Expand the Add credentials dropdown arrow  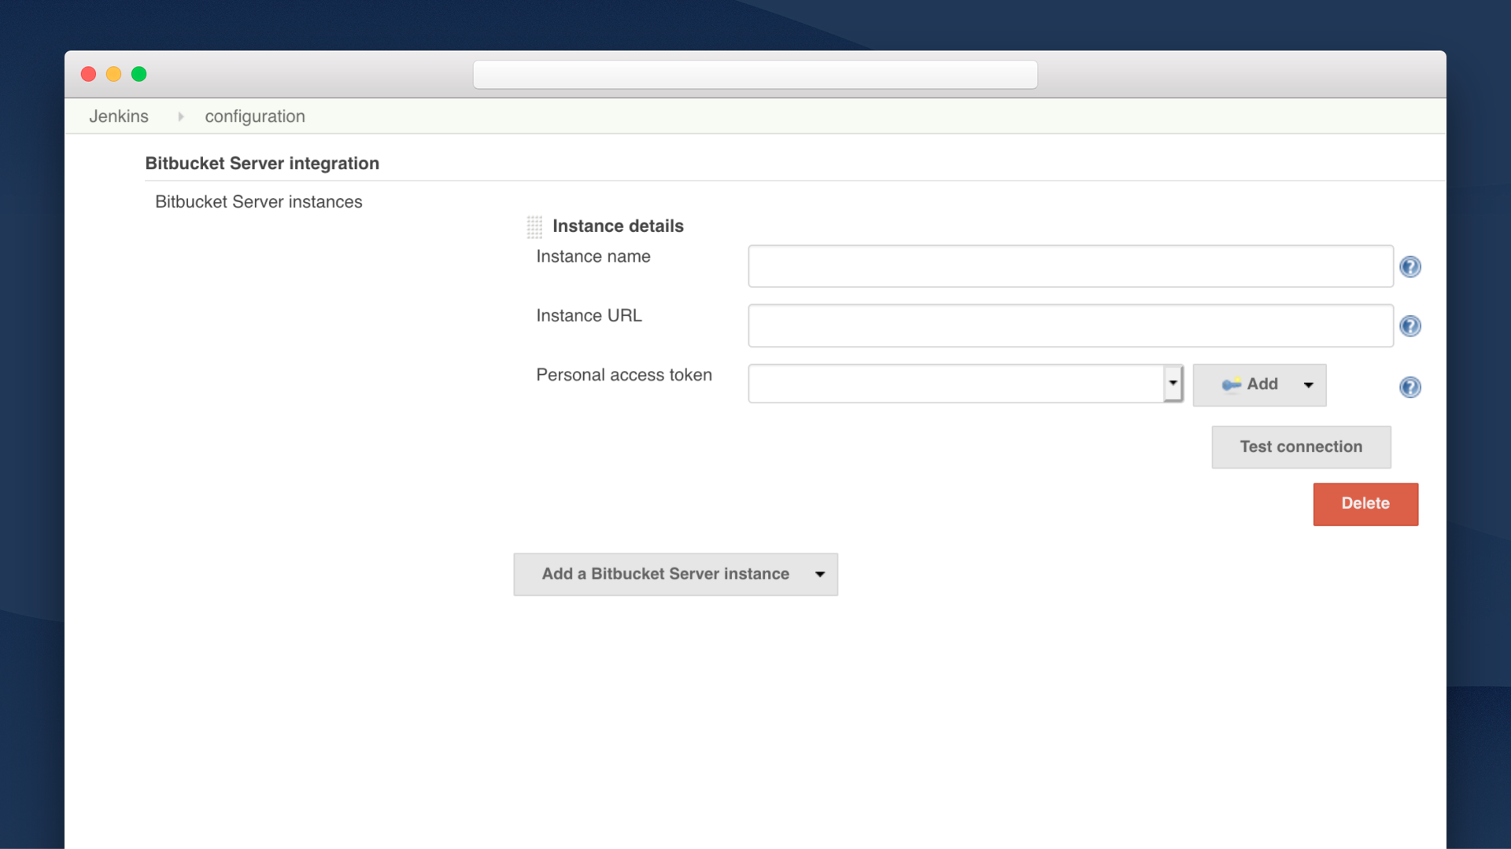pyautogui.click(x=1308, y=385)
